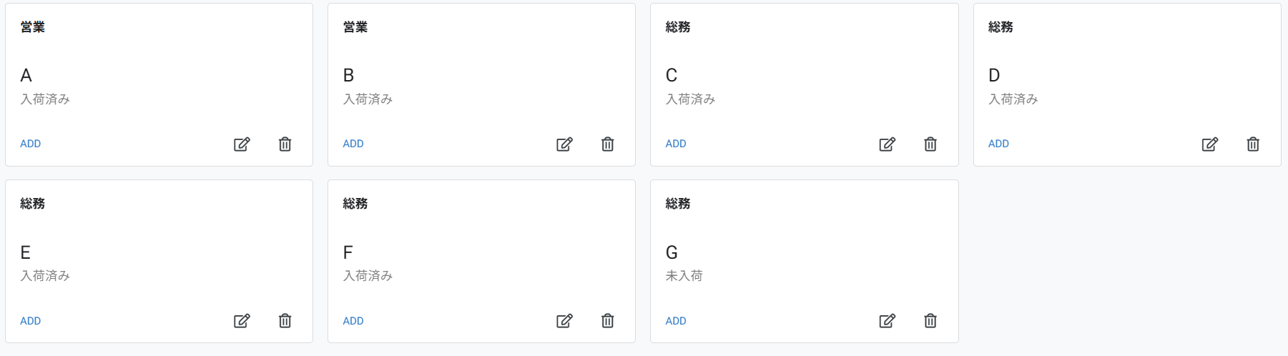Click the edit icon on card G

[x=887, y=320]
